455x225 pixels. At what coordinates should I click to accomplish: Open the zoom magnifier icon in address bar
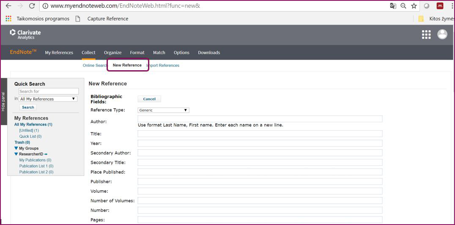tap(403, 6)
